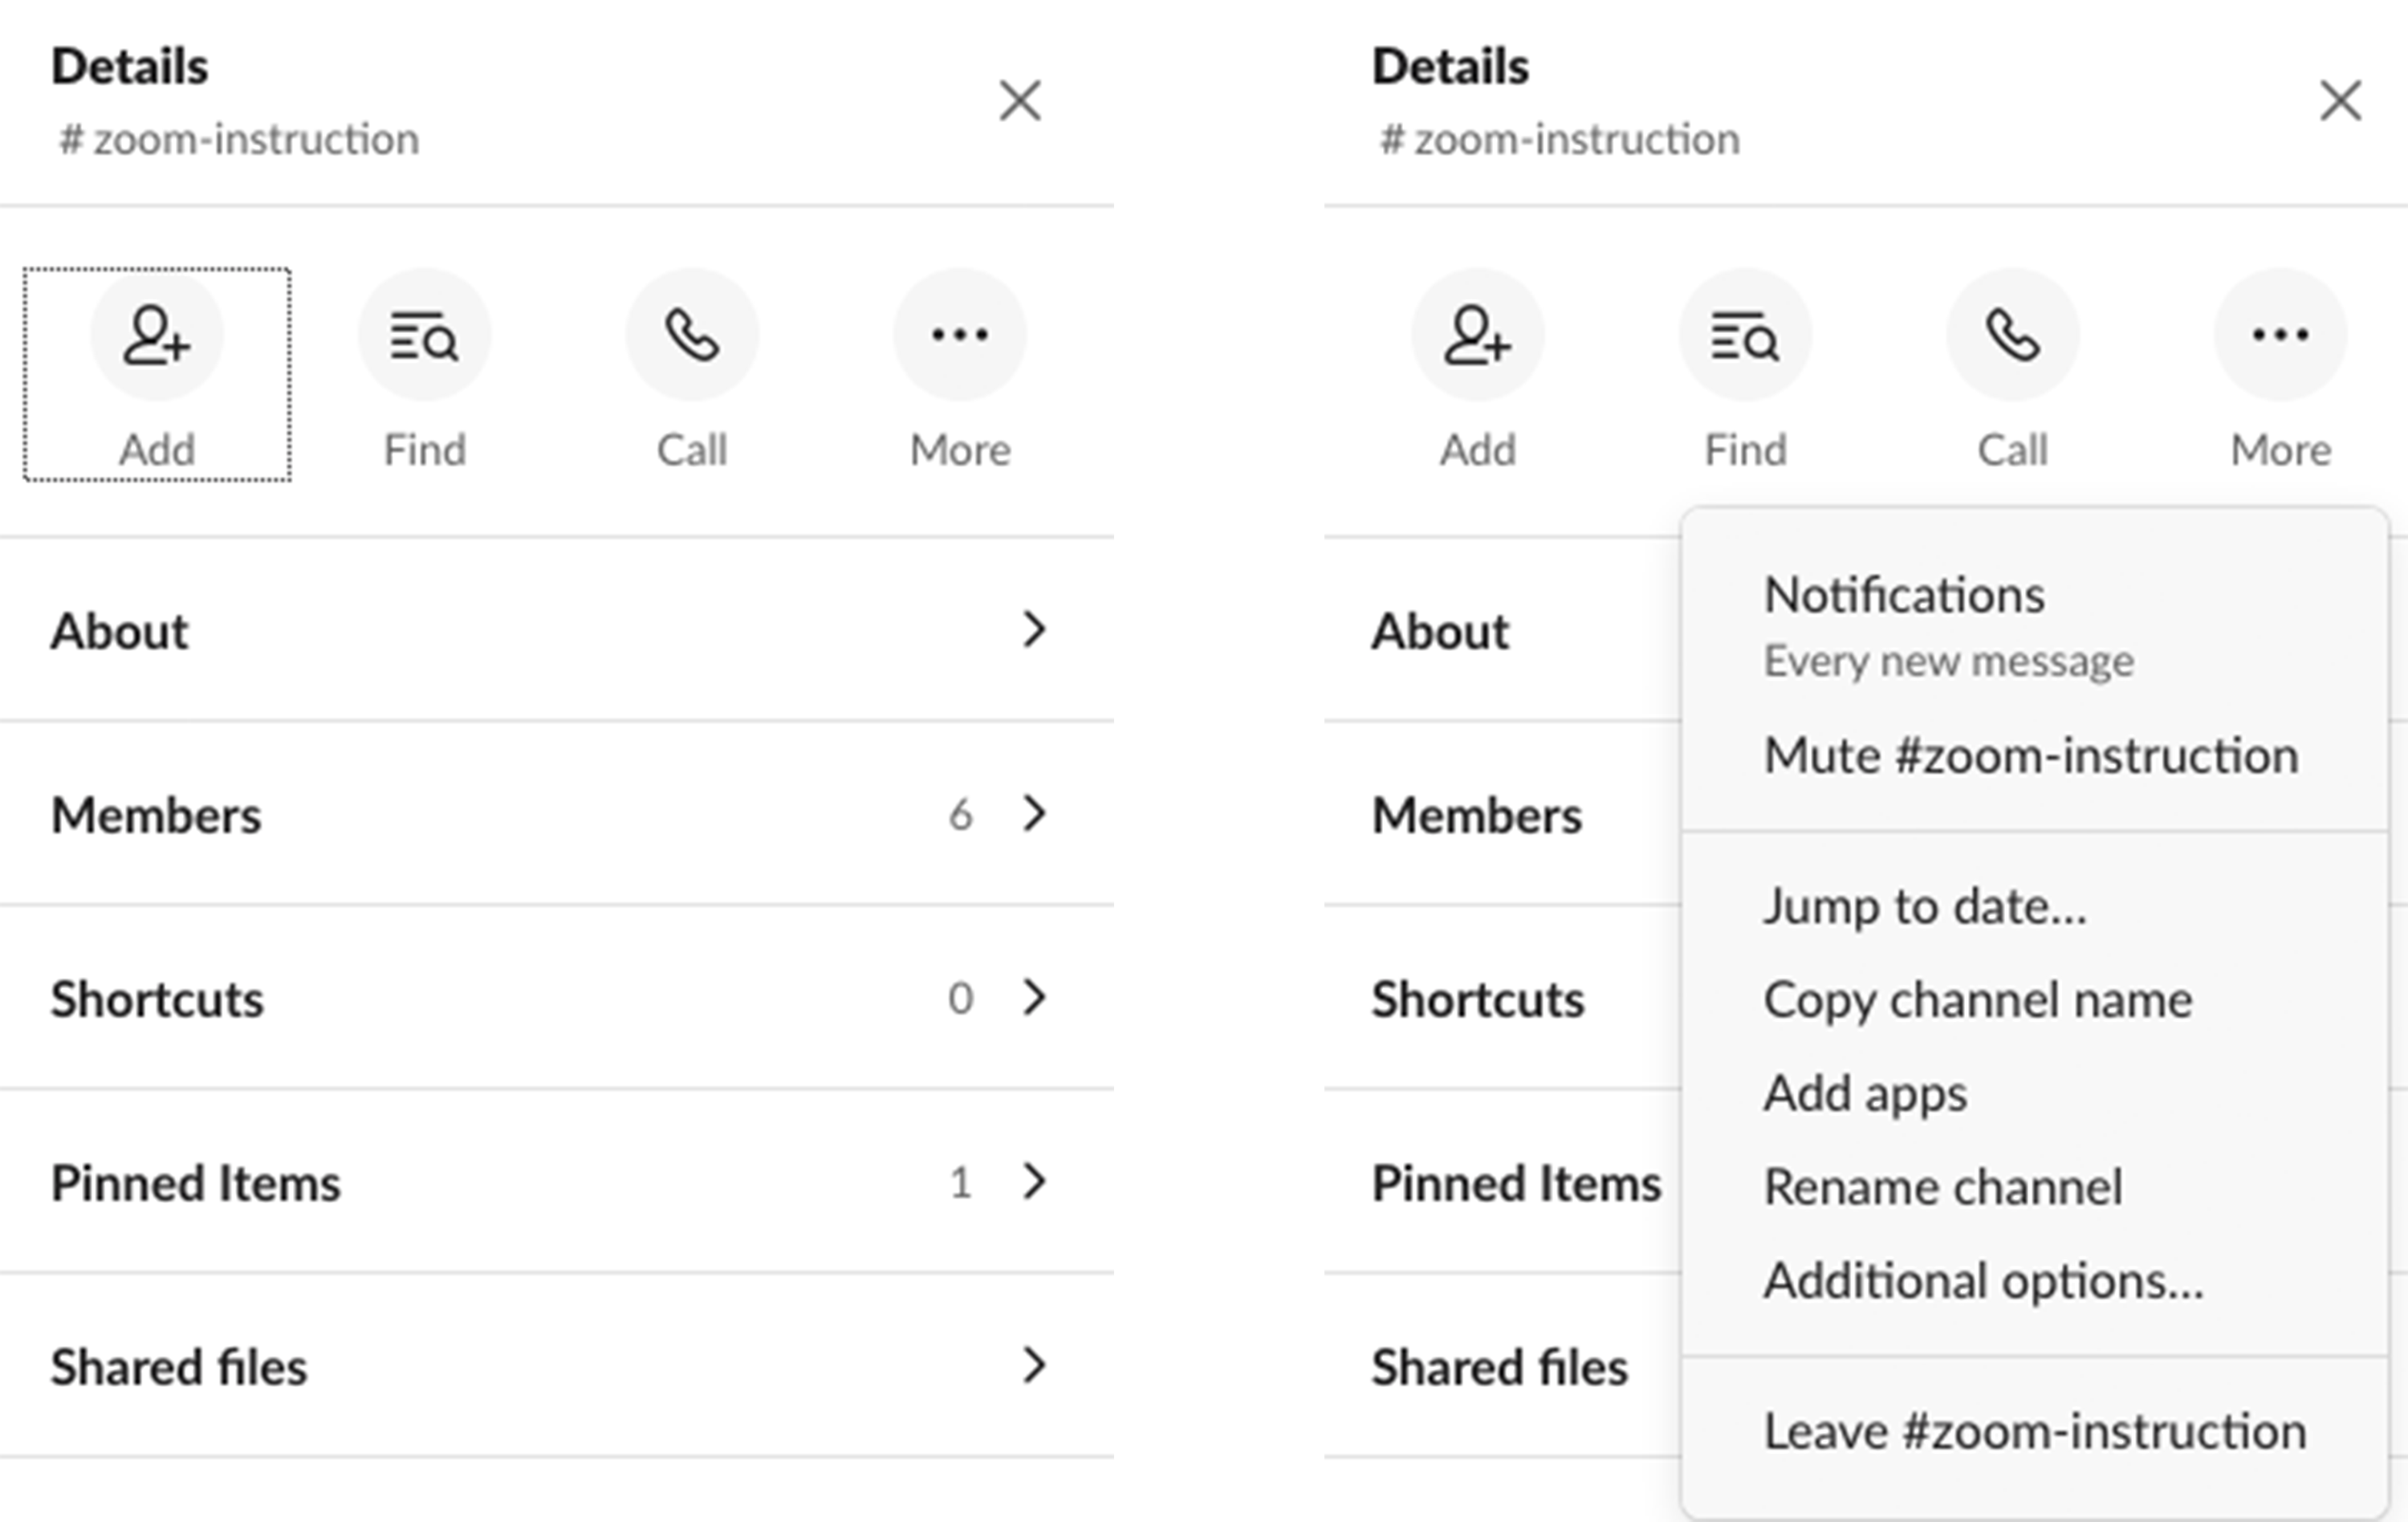Expand Pinned Items section showing 1 item
Image resolution: width=2408 pixels, height=1522 pixels.
coord(556,1182)
